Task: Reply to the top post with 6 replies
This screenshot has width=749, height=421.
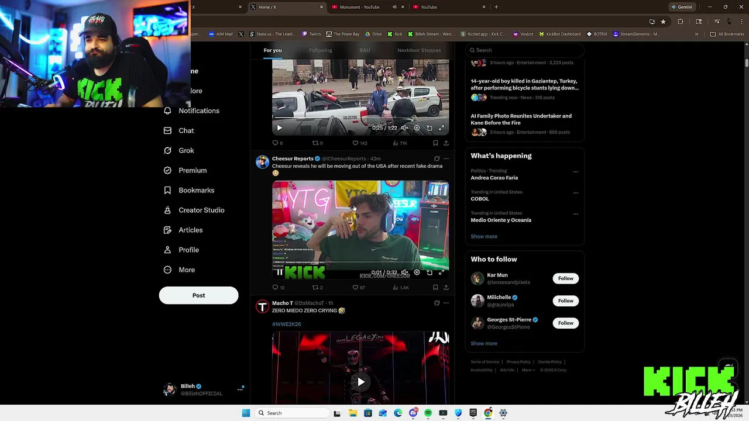Action: 277,143
